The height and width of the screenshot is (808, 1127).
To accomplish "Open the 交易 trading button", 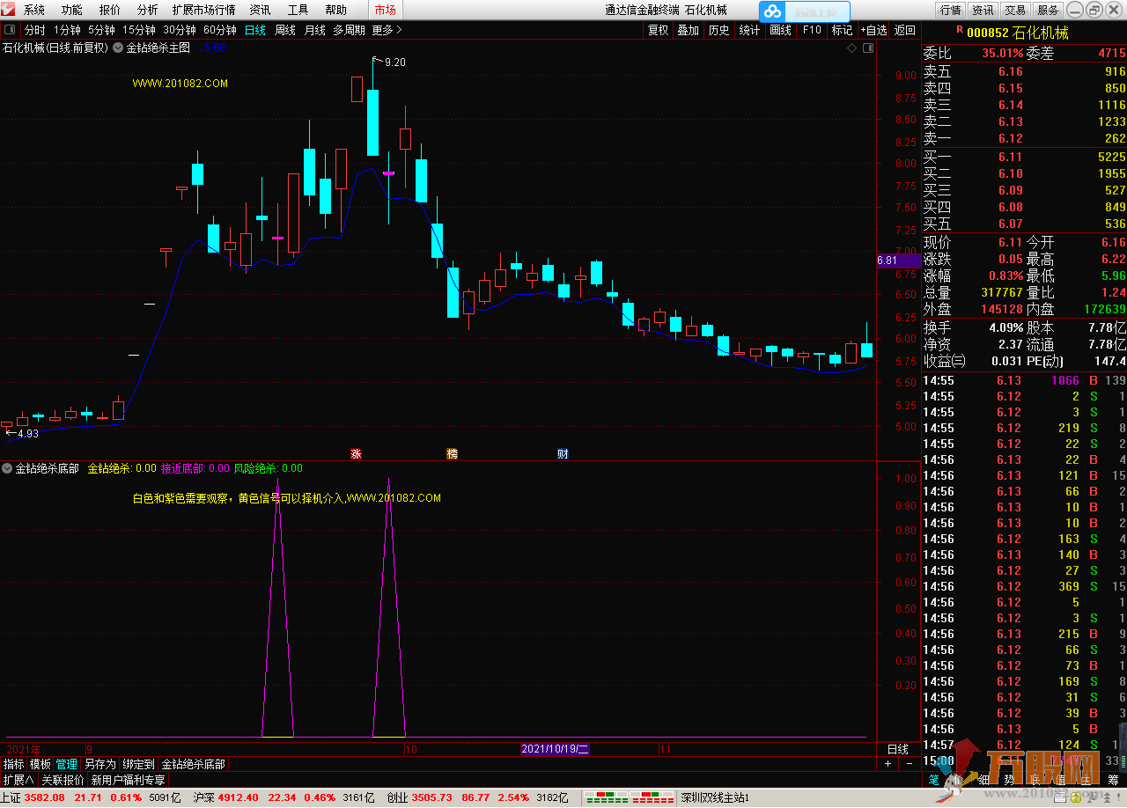I will (x=1015, y=11).
